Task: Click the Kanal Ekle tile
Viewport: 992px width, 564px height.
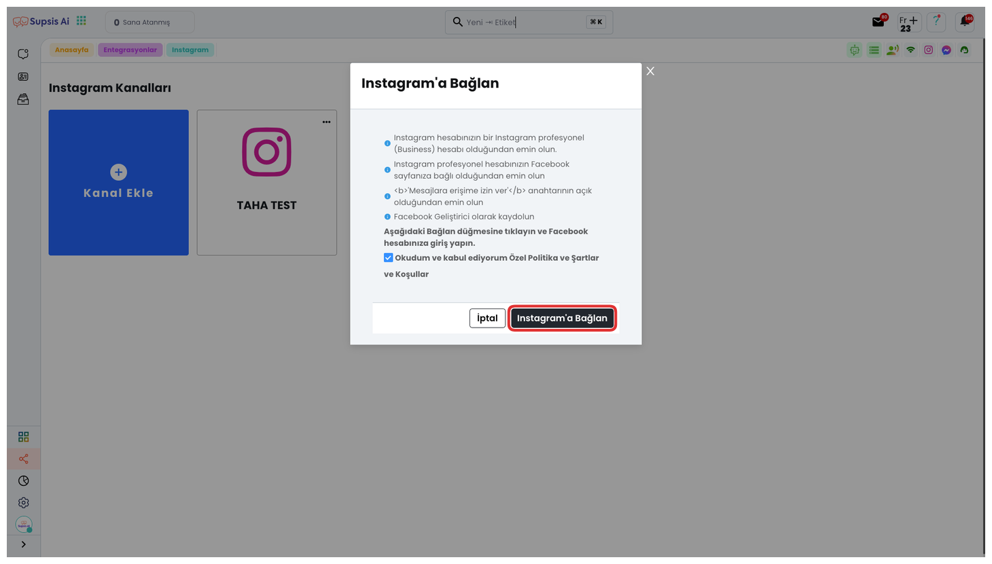Action: (x=119, y=183)
